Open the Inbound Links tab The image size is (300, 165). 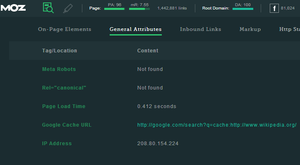tap(201, 29)
